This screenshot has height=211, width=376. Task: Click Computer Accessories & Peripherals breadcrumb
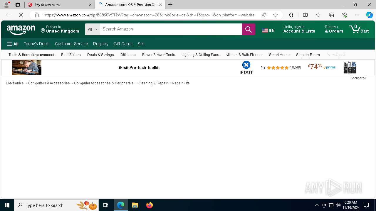[104, 83]
